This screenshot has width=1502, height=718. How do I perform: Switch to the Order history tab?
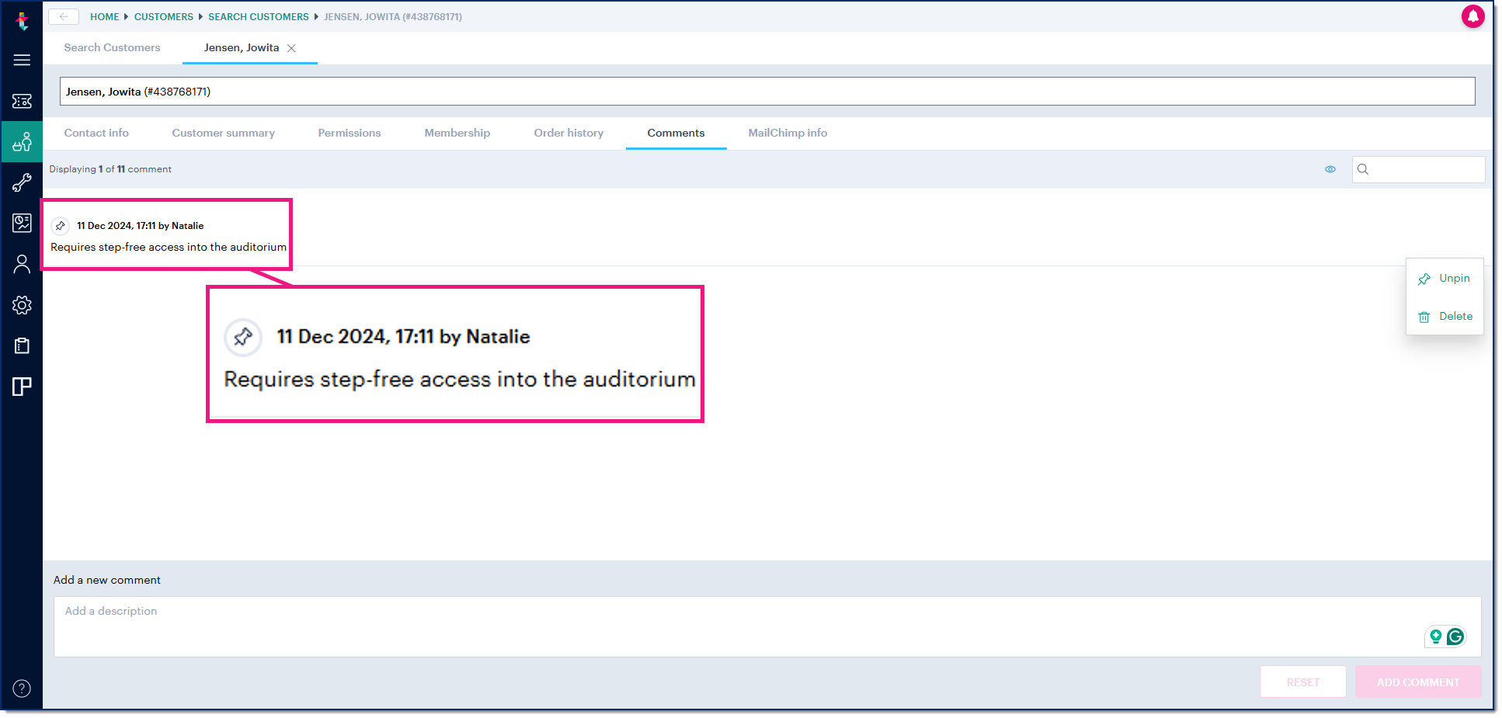[568, 133]
